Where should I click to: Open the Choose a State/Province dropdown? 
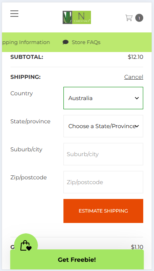click(x=103, y=126)
